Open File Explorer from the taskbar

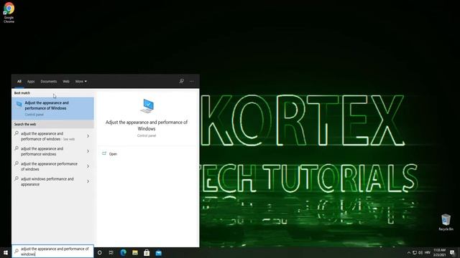tap(135, 252)
